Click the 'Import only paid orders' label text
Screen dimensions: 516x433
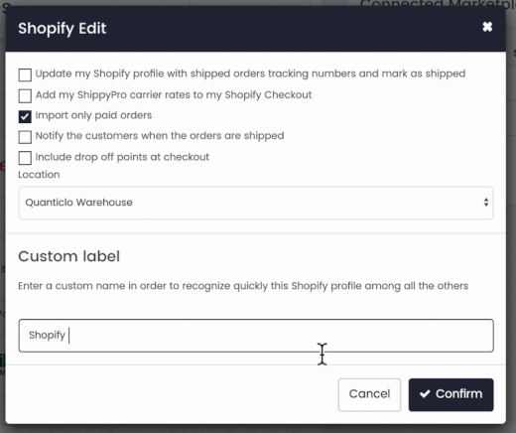pyautogui.click(x=93, y=115)
